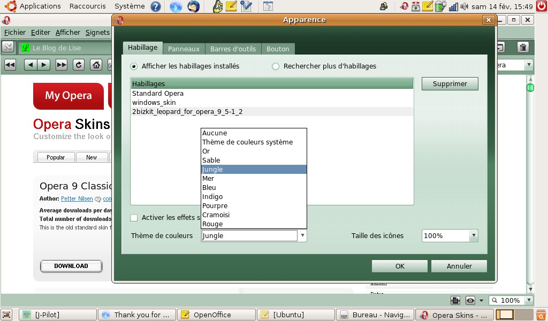This screenshot has width=548, height=321.
Task: Confirm the dialog with OK
Action: point(400,266)
